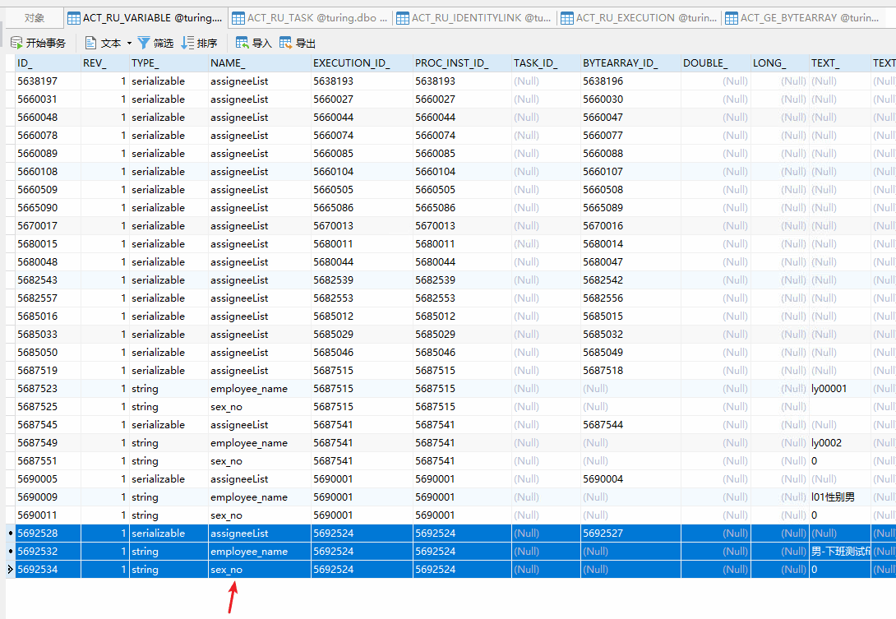
Task: Select TEXT_ value ly00001
Action: click(x=839, y=389)
